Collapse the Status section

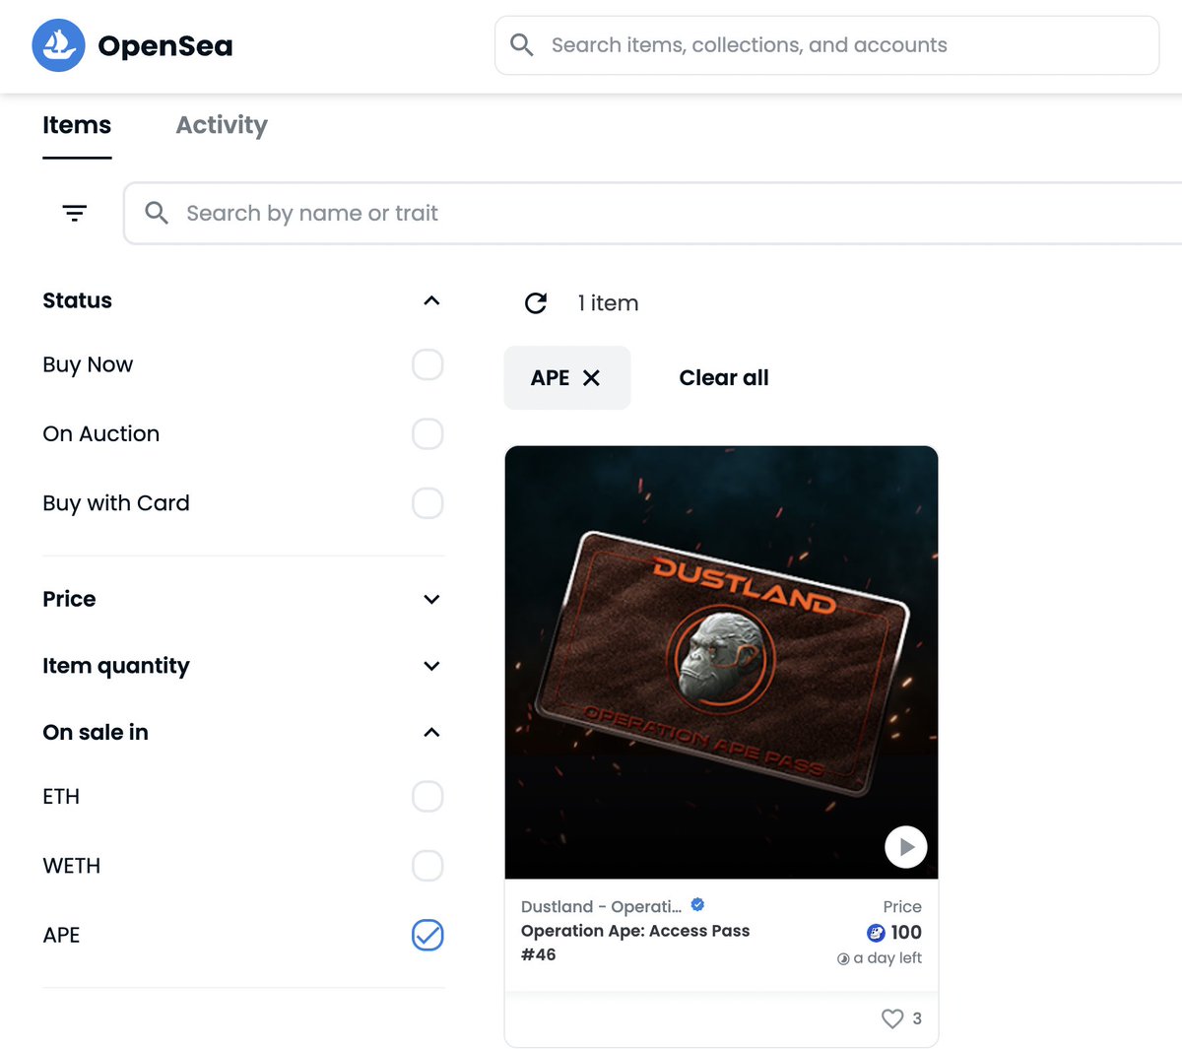(431, 300)
